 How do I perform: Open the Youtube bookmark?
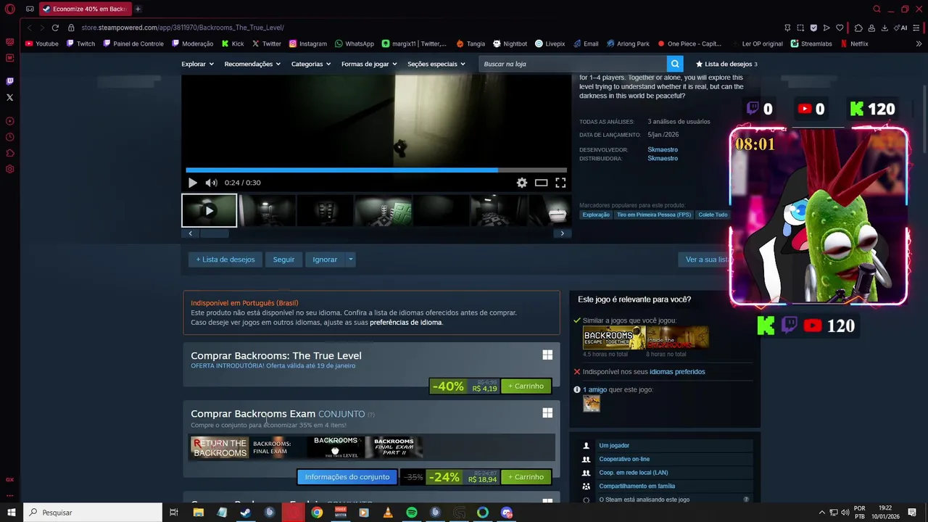pyautogui.click(x=41, y=43)
